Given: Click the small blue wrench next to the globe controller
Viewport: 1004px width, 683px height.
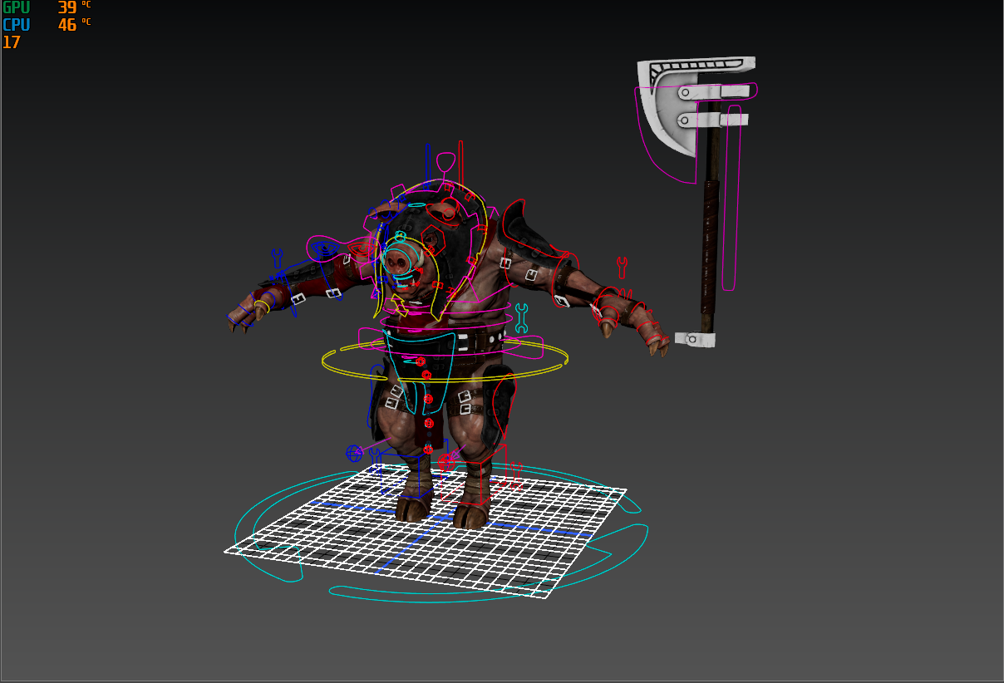Looking at the screenshot, I should coord(375,454).
